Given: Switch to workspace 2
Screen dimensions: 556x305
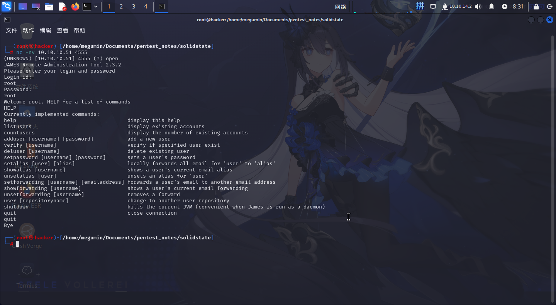Looking at the screenshot, I should [x=121, y=7].
